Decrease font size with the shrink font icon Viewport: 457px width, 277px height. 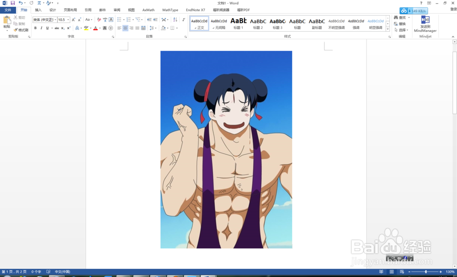click(79, 20)
